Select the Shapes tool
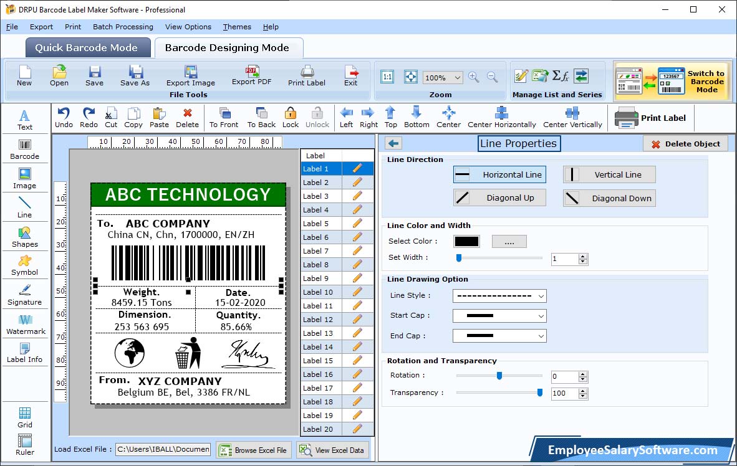Image resolution: width=737 pixels, height=466 pixels. tap(25, 237)
